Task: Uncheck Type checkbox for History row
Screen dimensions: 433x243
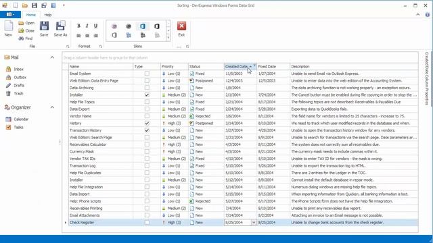Action: click(x=147, y=123)
